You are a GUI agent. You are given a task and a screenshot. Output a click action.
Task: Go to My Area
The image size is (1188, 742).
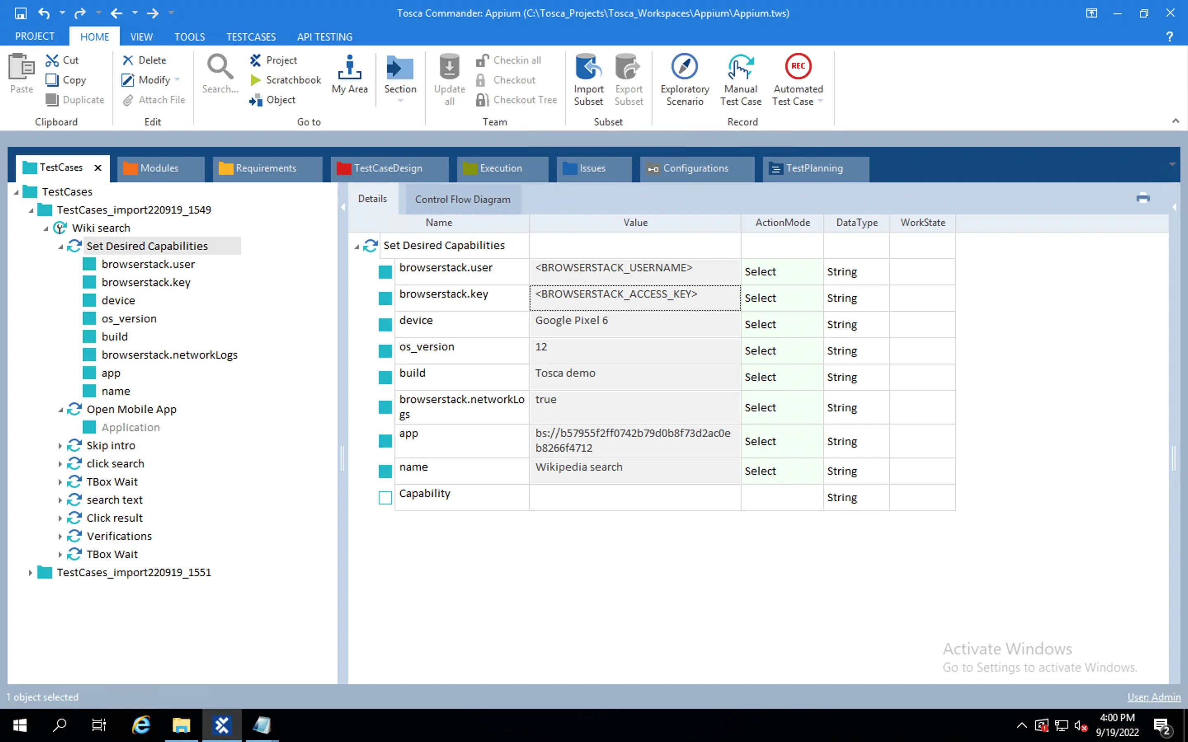click(349, 74)
